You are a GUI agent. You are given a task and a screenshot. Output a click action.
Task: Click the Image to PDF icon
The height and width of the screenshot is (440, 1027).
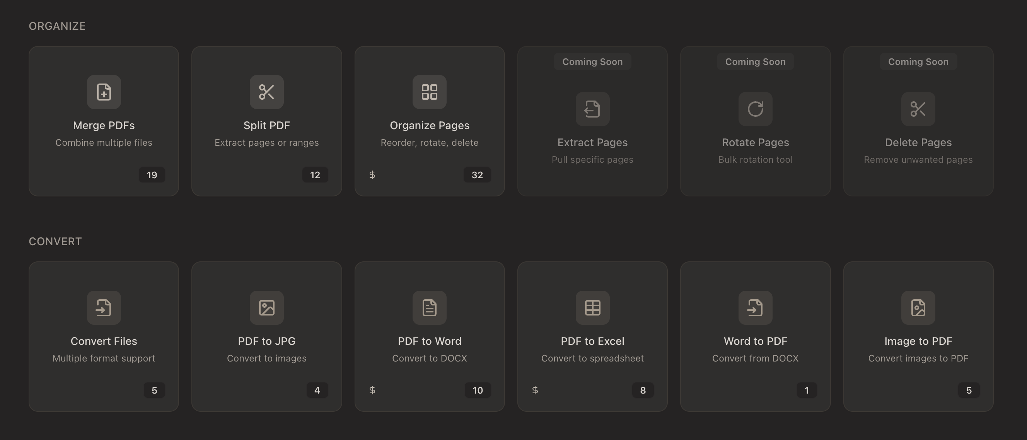[x=918, y=308]
